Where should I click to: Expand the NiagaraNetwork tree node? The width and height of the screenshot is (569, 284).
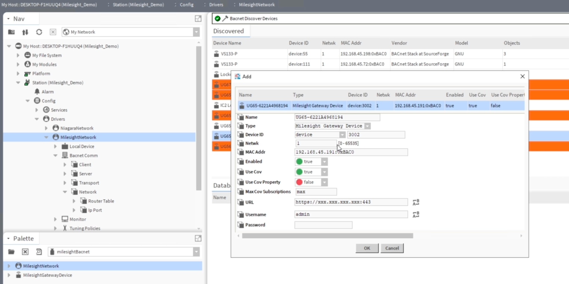[x=46, y=128]
